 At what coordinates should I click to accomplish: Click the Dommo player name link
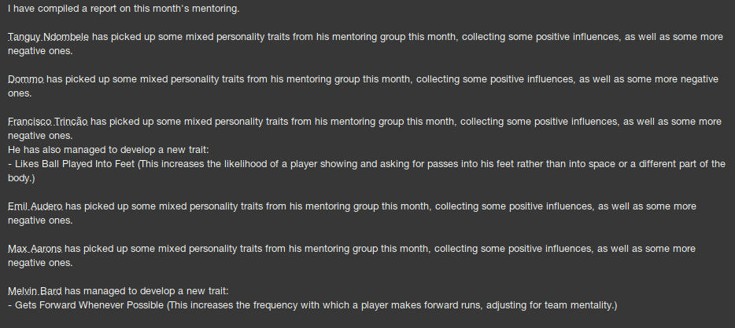click(26, 79)
